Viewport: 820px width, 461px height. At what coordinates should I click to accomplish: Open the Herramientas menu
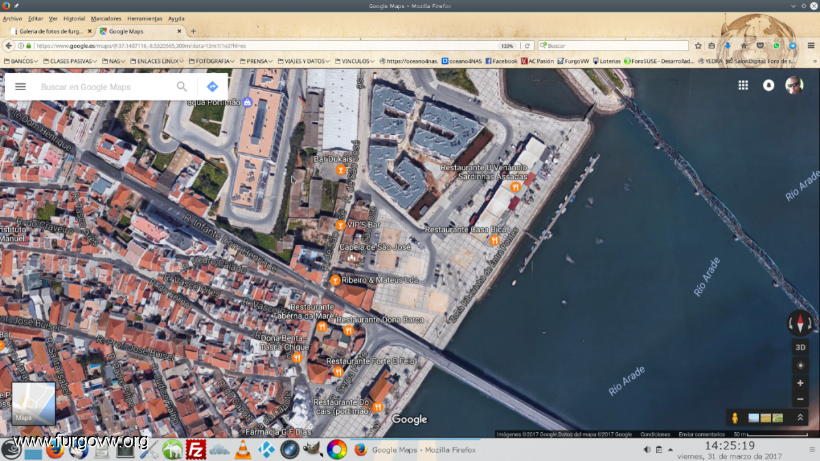tap(145, 18)
